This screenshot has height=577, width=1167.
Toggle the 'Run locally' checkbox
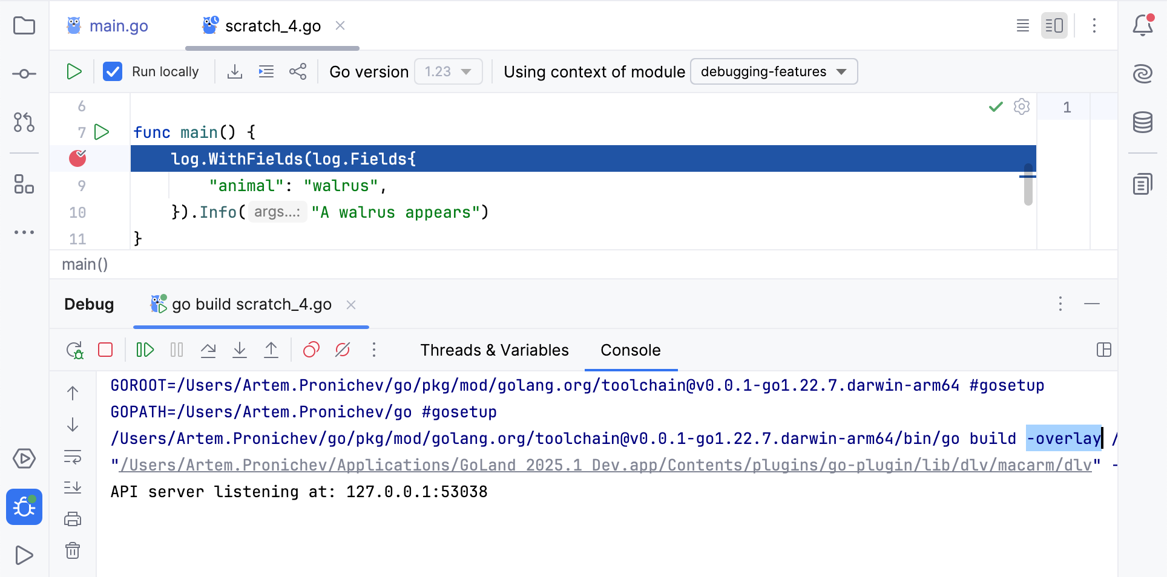pos(113,71)
